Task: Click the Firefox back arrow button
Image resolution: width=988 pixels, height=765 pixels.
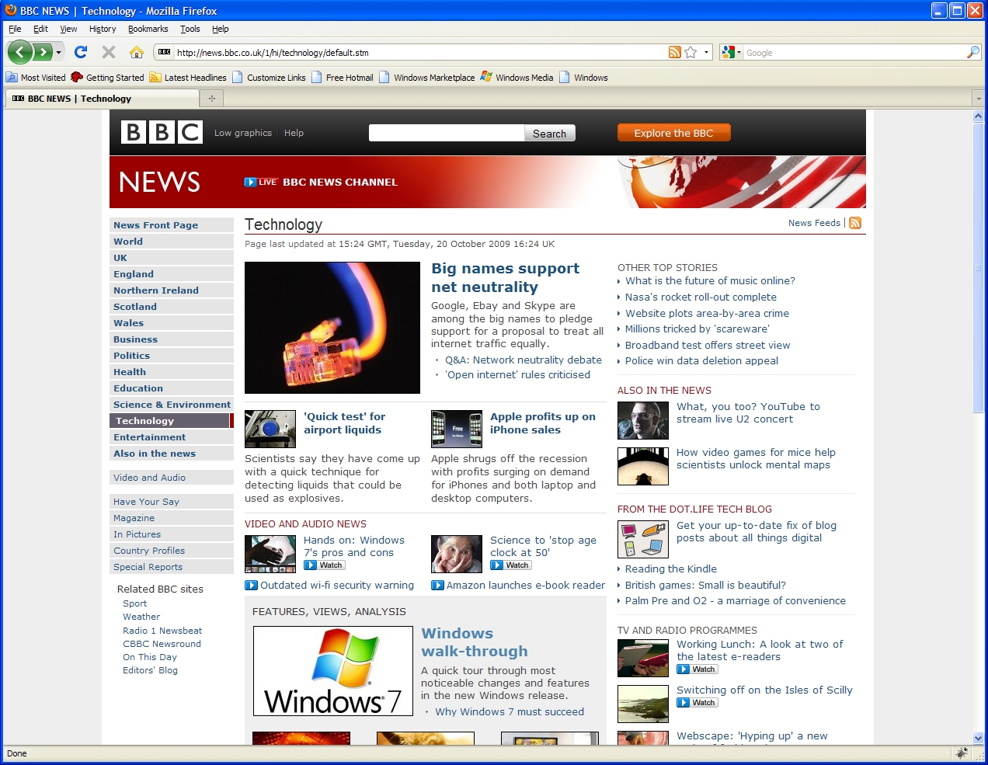Action: pyautogui.click(x=20, y=52)
